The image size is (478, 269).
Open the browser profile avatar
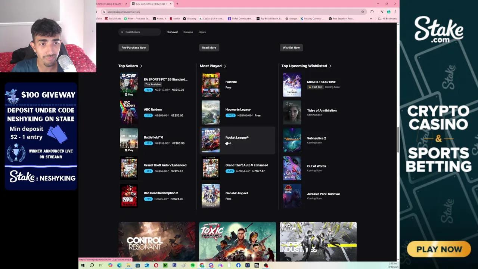coord(388,12)
